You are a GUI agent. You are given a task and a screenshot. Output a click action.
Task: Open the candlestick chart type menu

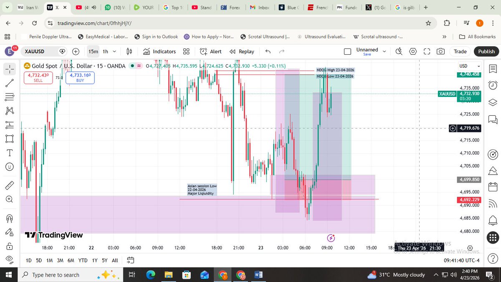pos(129,51)
